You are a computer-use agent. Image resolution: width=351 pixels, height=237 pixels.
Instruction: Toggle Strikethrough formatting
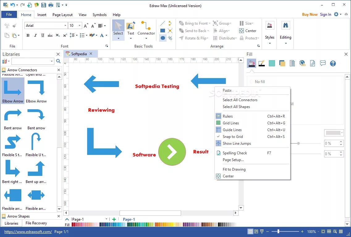(50, 35)
